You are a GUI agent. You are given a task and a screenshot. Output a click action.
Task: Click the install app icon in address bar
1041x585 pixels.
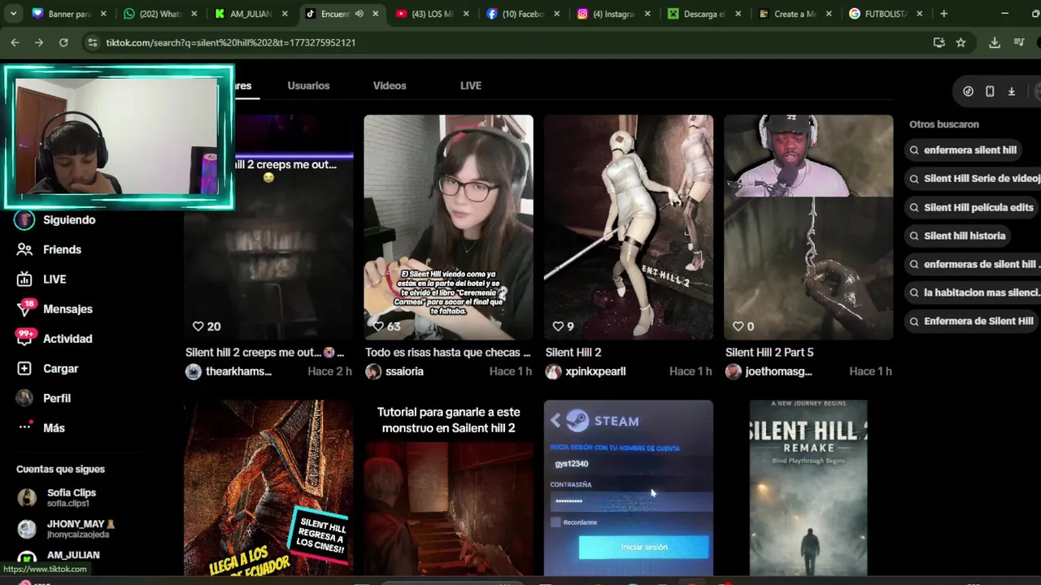click(x=939, y=42)
